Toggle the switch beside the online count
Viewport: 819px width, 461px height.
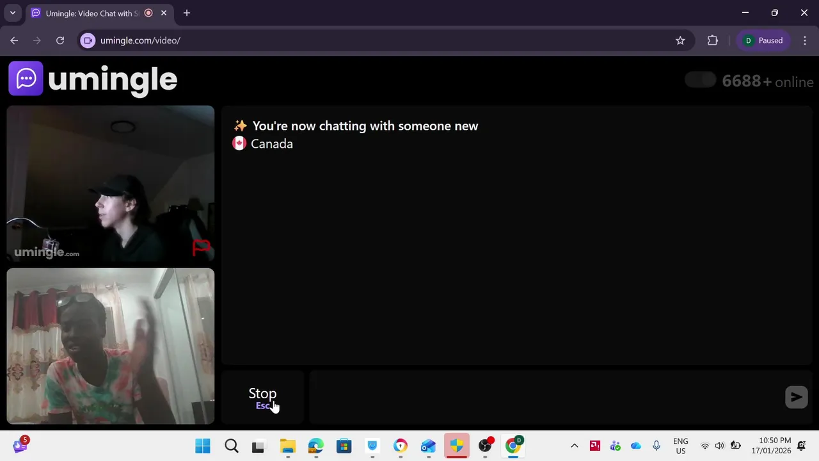700,80
